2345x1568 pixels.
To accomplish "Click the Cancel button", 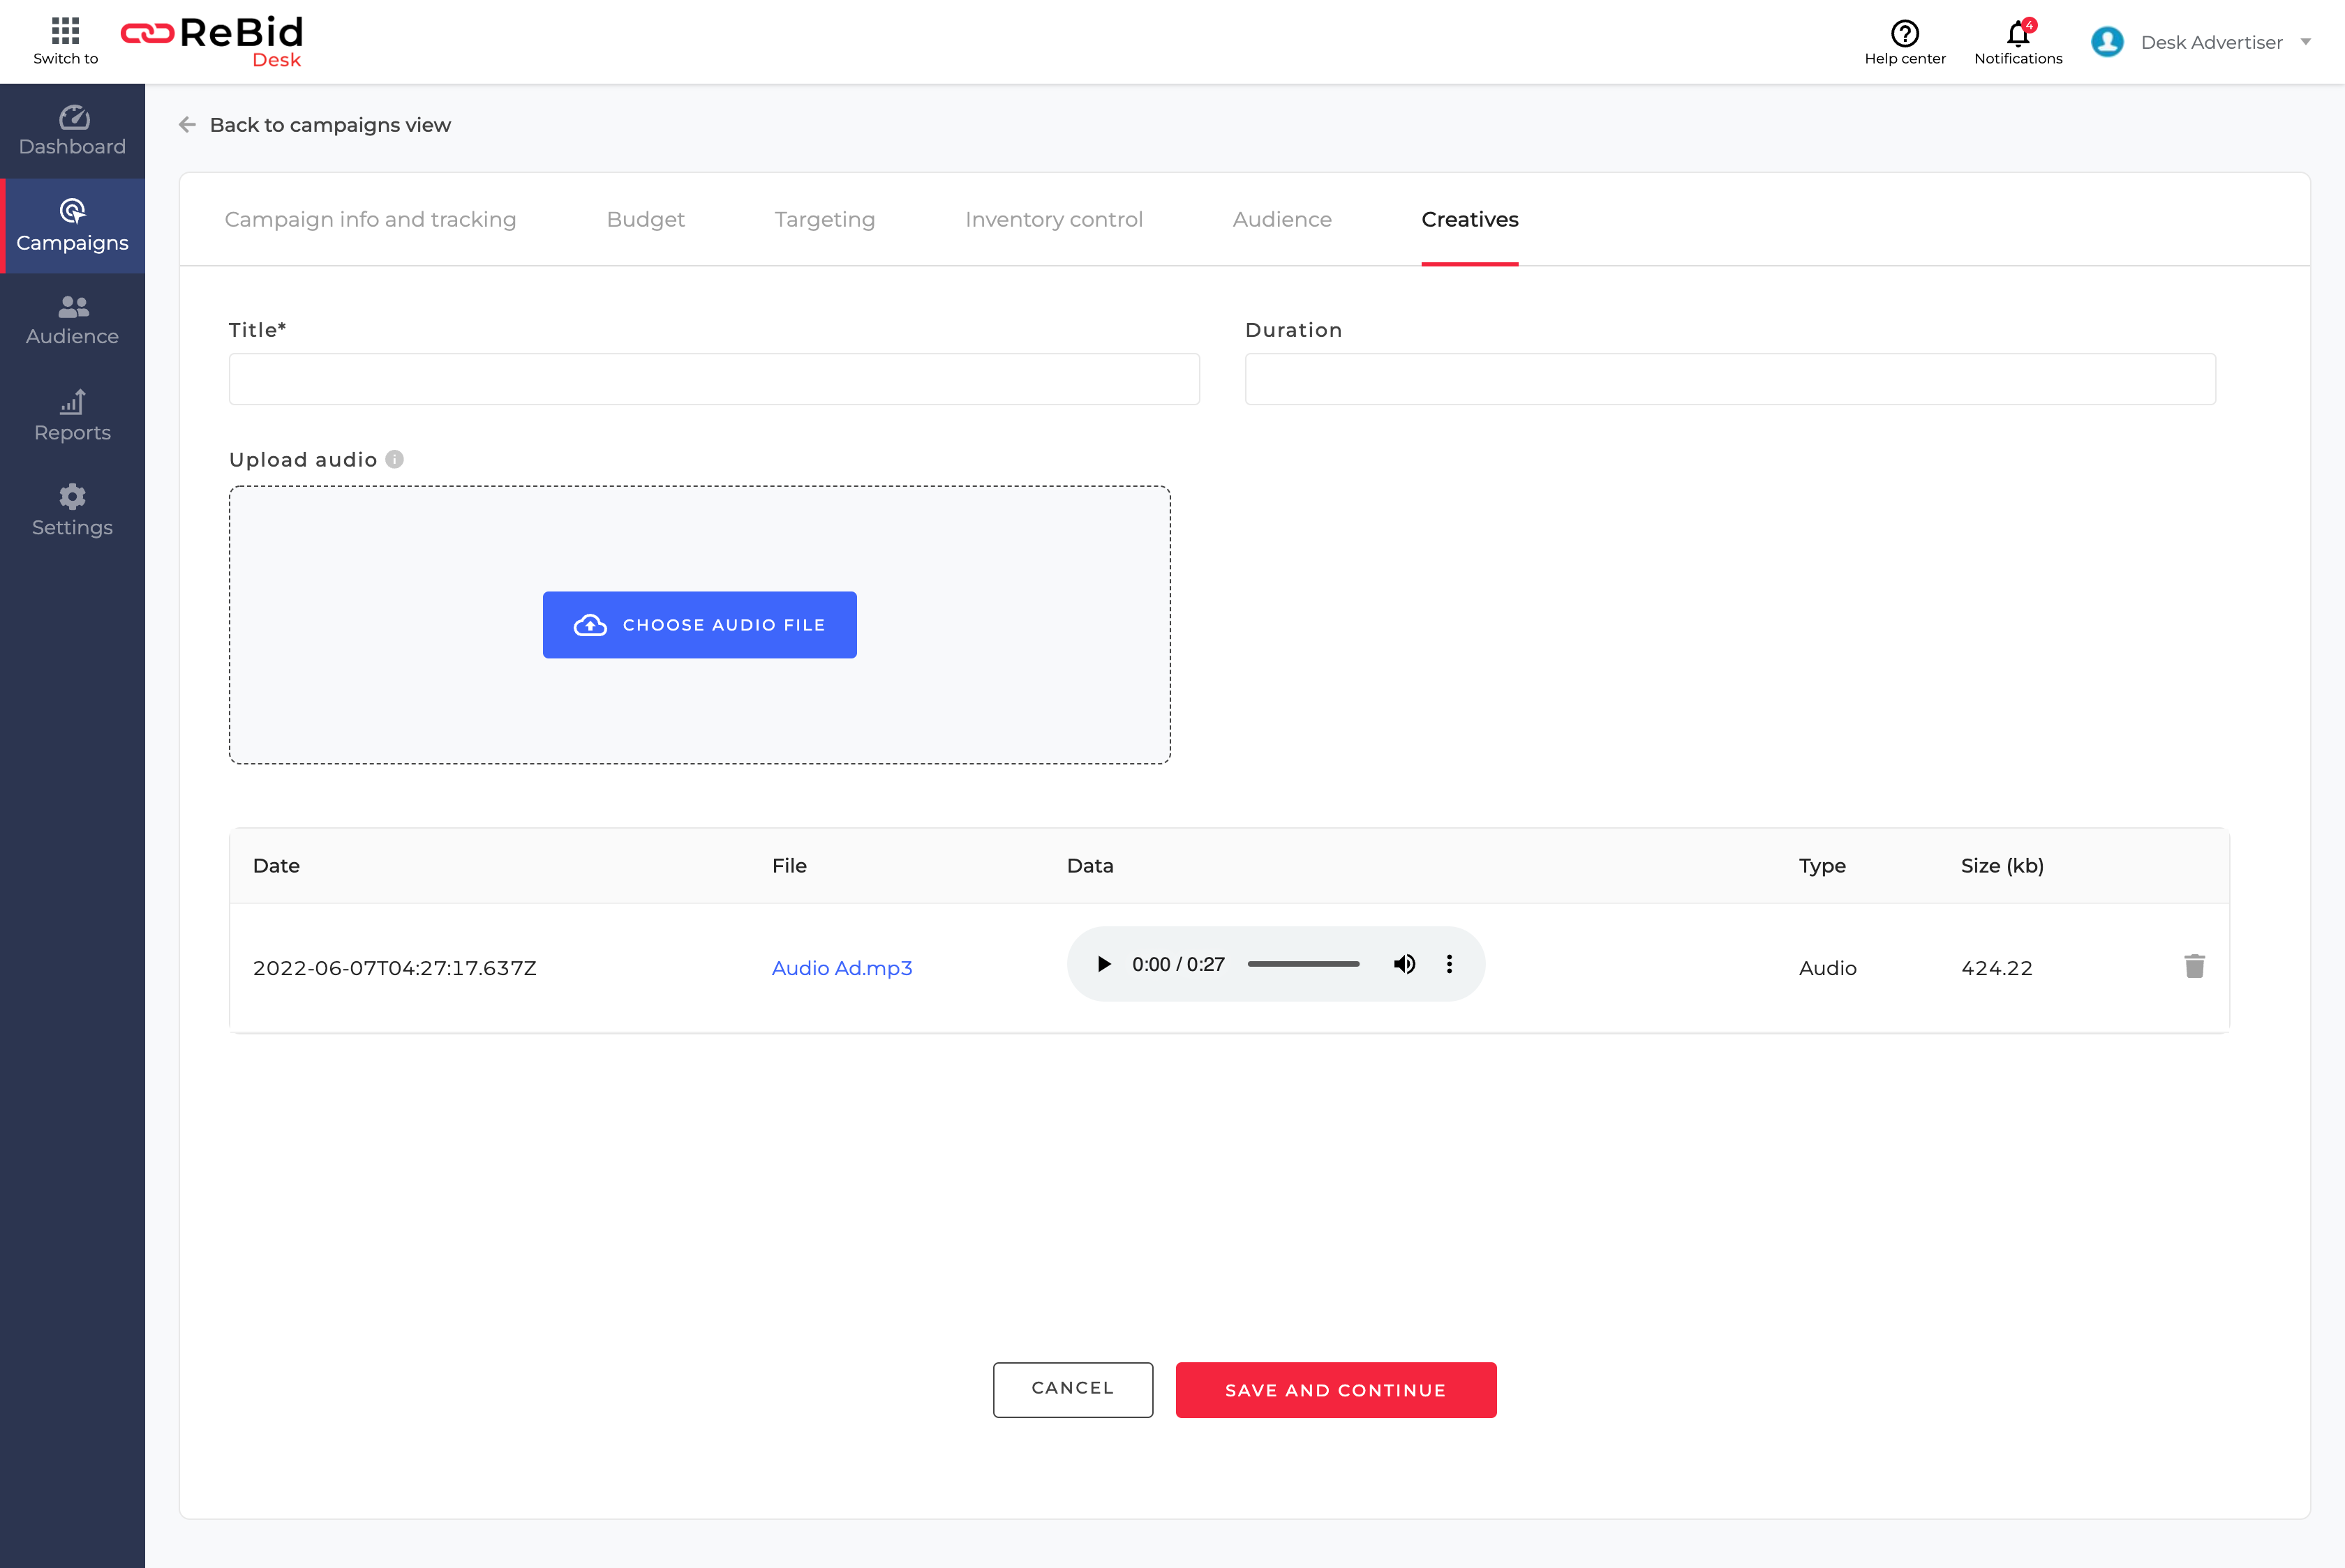I will click(x=1073, y=1389).
